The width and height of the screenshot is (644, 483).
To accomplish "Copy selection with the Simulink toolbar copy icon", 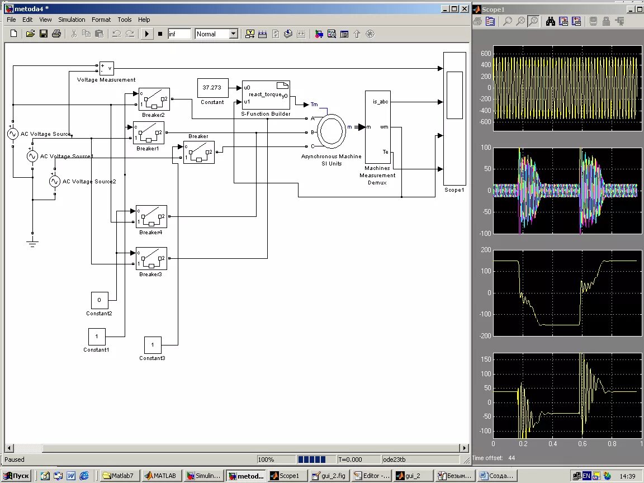I will pyautogui.click(x=86, y=34).
